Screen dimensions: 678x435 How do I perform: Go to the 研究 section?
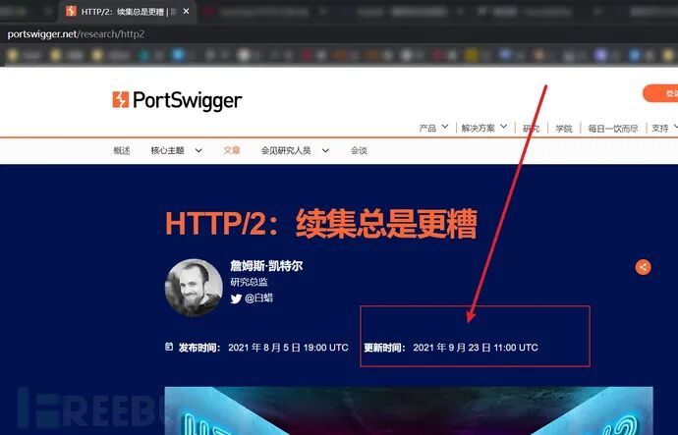(531, 129)
